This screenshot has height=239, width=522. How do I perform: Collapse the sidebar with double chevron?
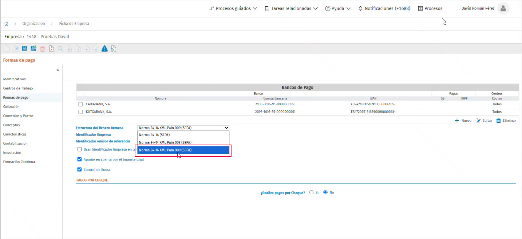58,70
